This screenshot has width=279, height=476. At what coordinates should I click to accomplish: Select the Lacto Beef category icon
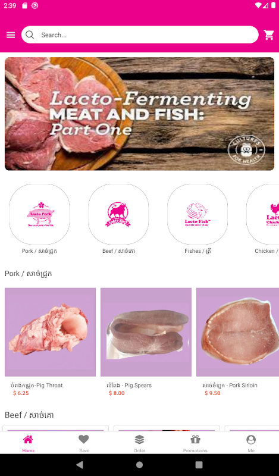118,214
